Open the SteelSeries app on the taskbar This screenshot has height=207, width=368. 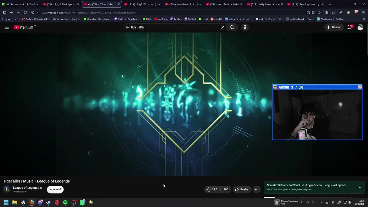point(23,202)
